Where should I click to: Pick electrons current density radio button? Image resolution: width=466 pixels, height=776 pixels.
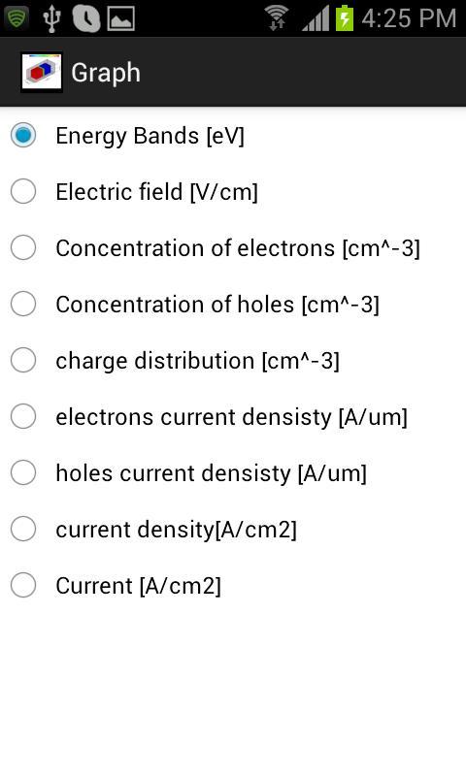coord(23,416)
